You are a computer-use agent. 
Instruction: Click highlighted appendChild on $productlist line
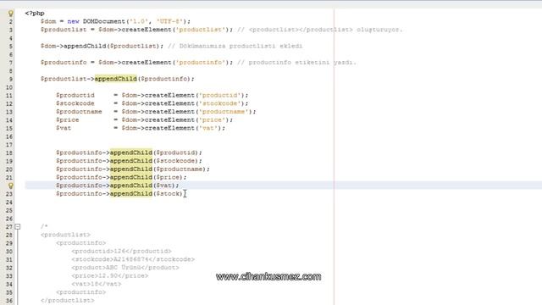pos(116,79)
